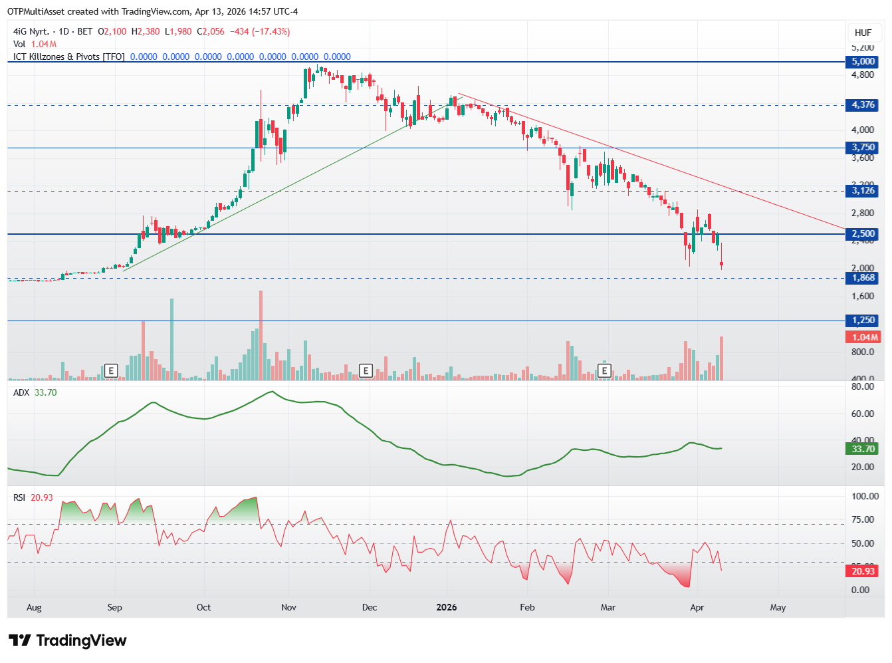This screenshot has width=892, height=663.
Task: Click the TradingView logo at bottom left
Action: click(x=67, y=640)
